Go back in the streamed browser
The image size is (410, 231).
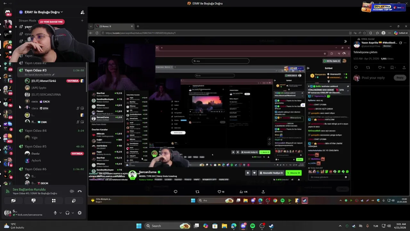[x=91, y=33]
